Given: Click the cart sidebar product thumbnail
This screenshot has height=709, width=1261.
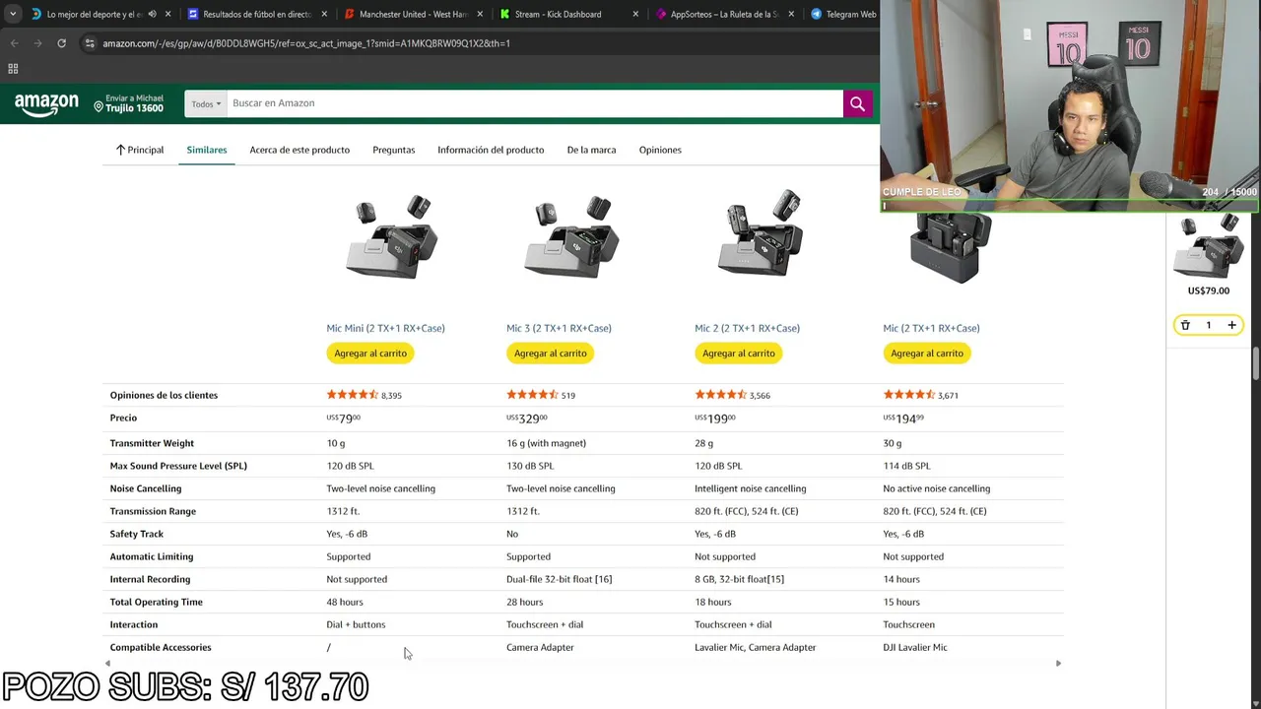Looking at the screenshot, I should point(1208,246).
